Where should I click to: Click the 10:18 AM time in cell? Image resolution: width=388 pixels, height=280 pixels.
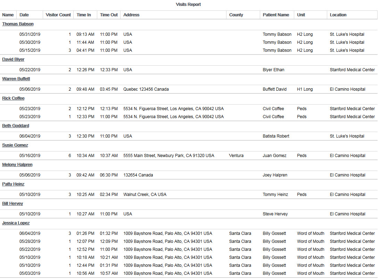coord(85,257)
